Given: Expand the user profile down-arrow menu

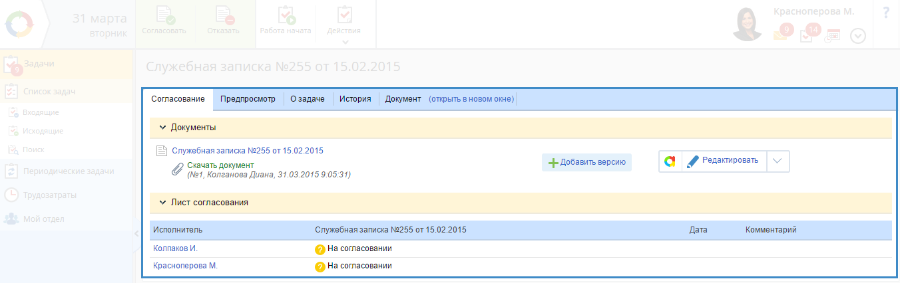Looking at the screenshot, I should click(858, 36).
